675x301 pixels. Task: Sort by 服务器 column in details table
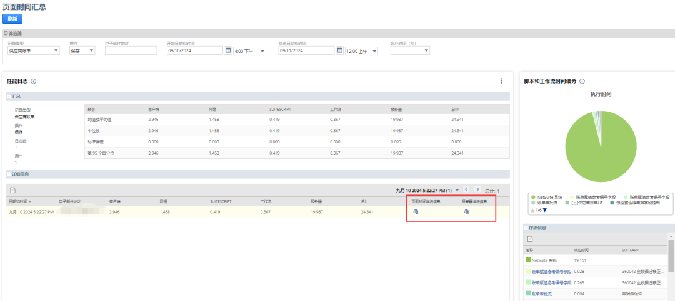tap(316, 201)
